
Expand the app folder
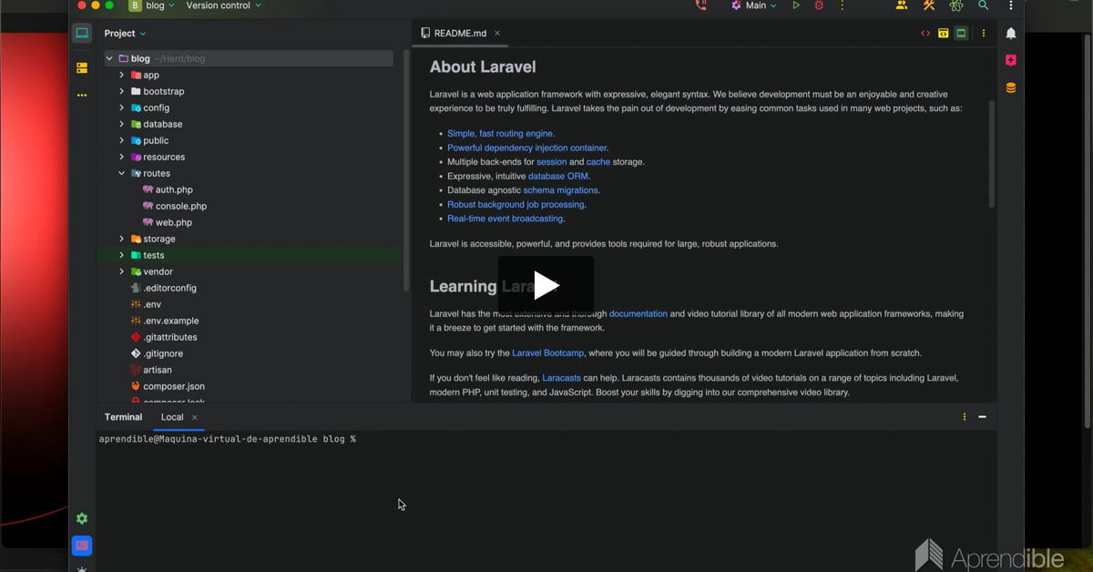(121, 75)
